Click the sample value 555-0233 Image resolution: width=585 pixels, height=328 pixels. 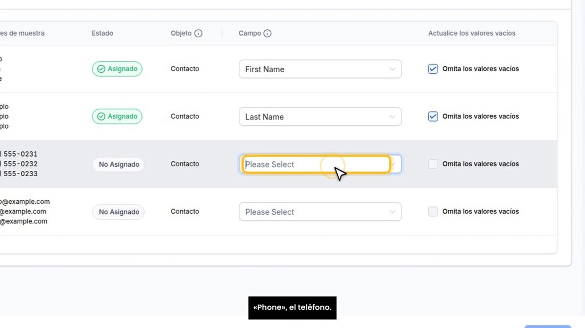click(21, 174)
